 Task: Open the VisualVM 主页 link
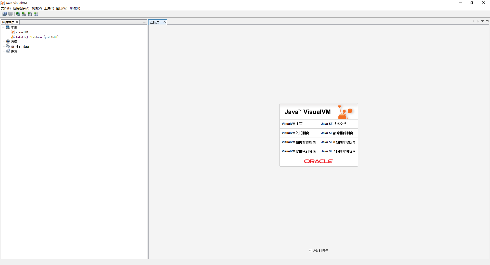(x=292, y=124)
